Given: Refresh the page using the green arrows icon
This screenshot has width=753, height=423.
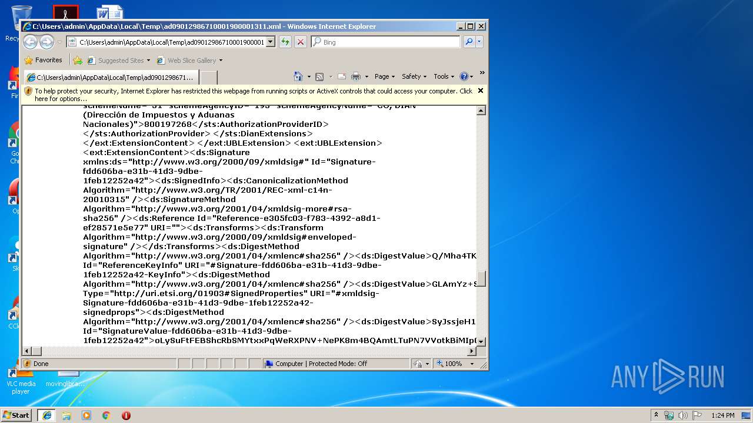Looking at the screenshot, I should (285, 42).
